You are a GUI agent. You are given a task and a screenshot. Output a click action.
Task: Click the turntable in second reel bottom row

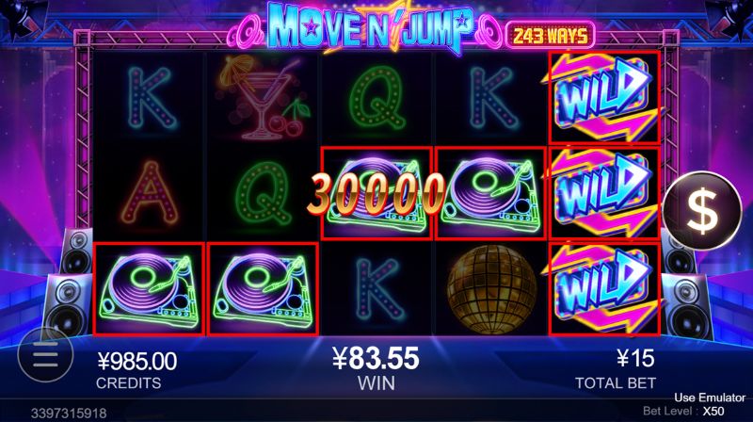coord(263,289)
